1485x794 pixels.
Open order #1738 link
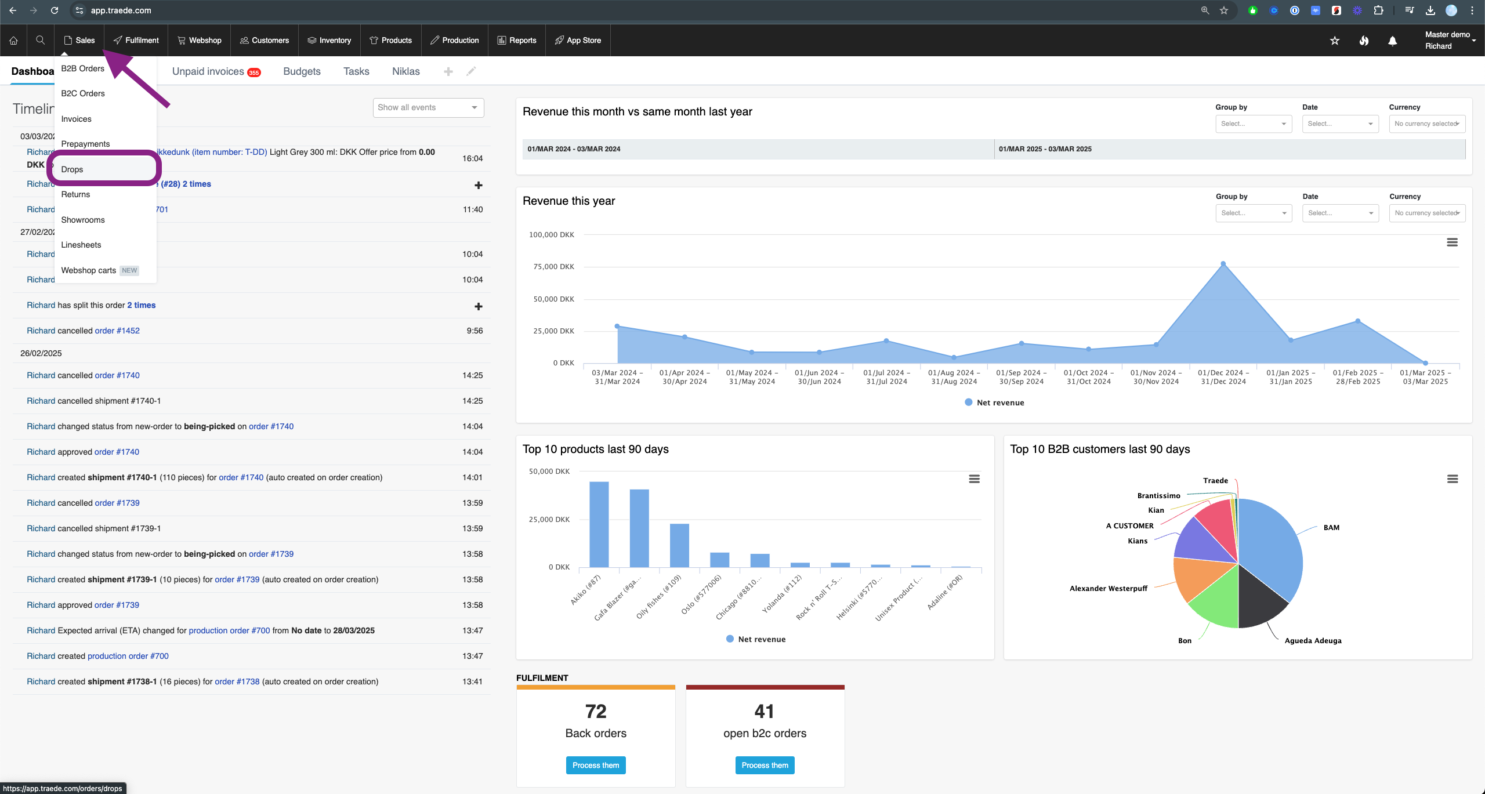click(237, 681)
